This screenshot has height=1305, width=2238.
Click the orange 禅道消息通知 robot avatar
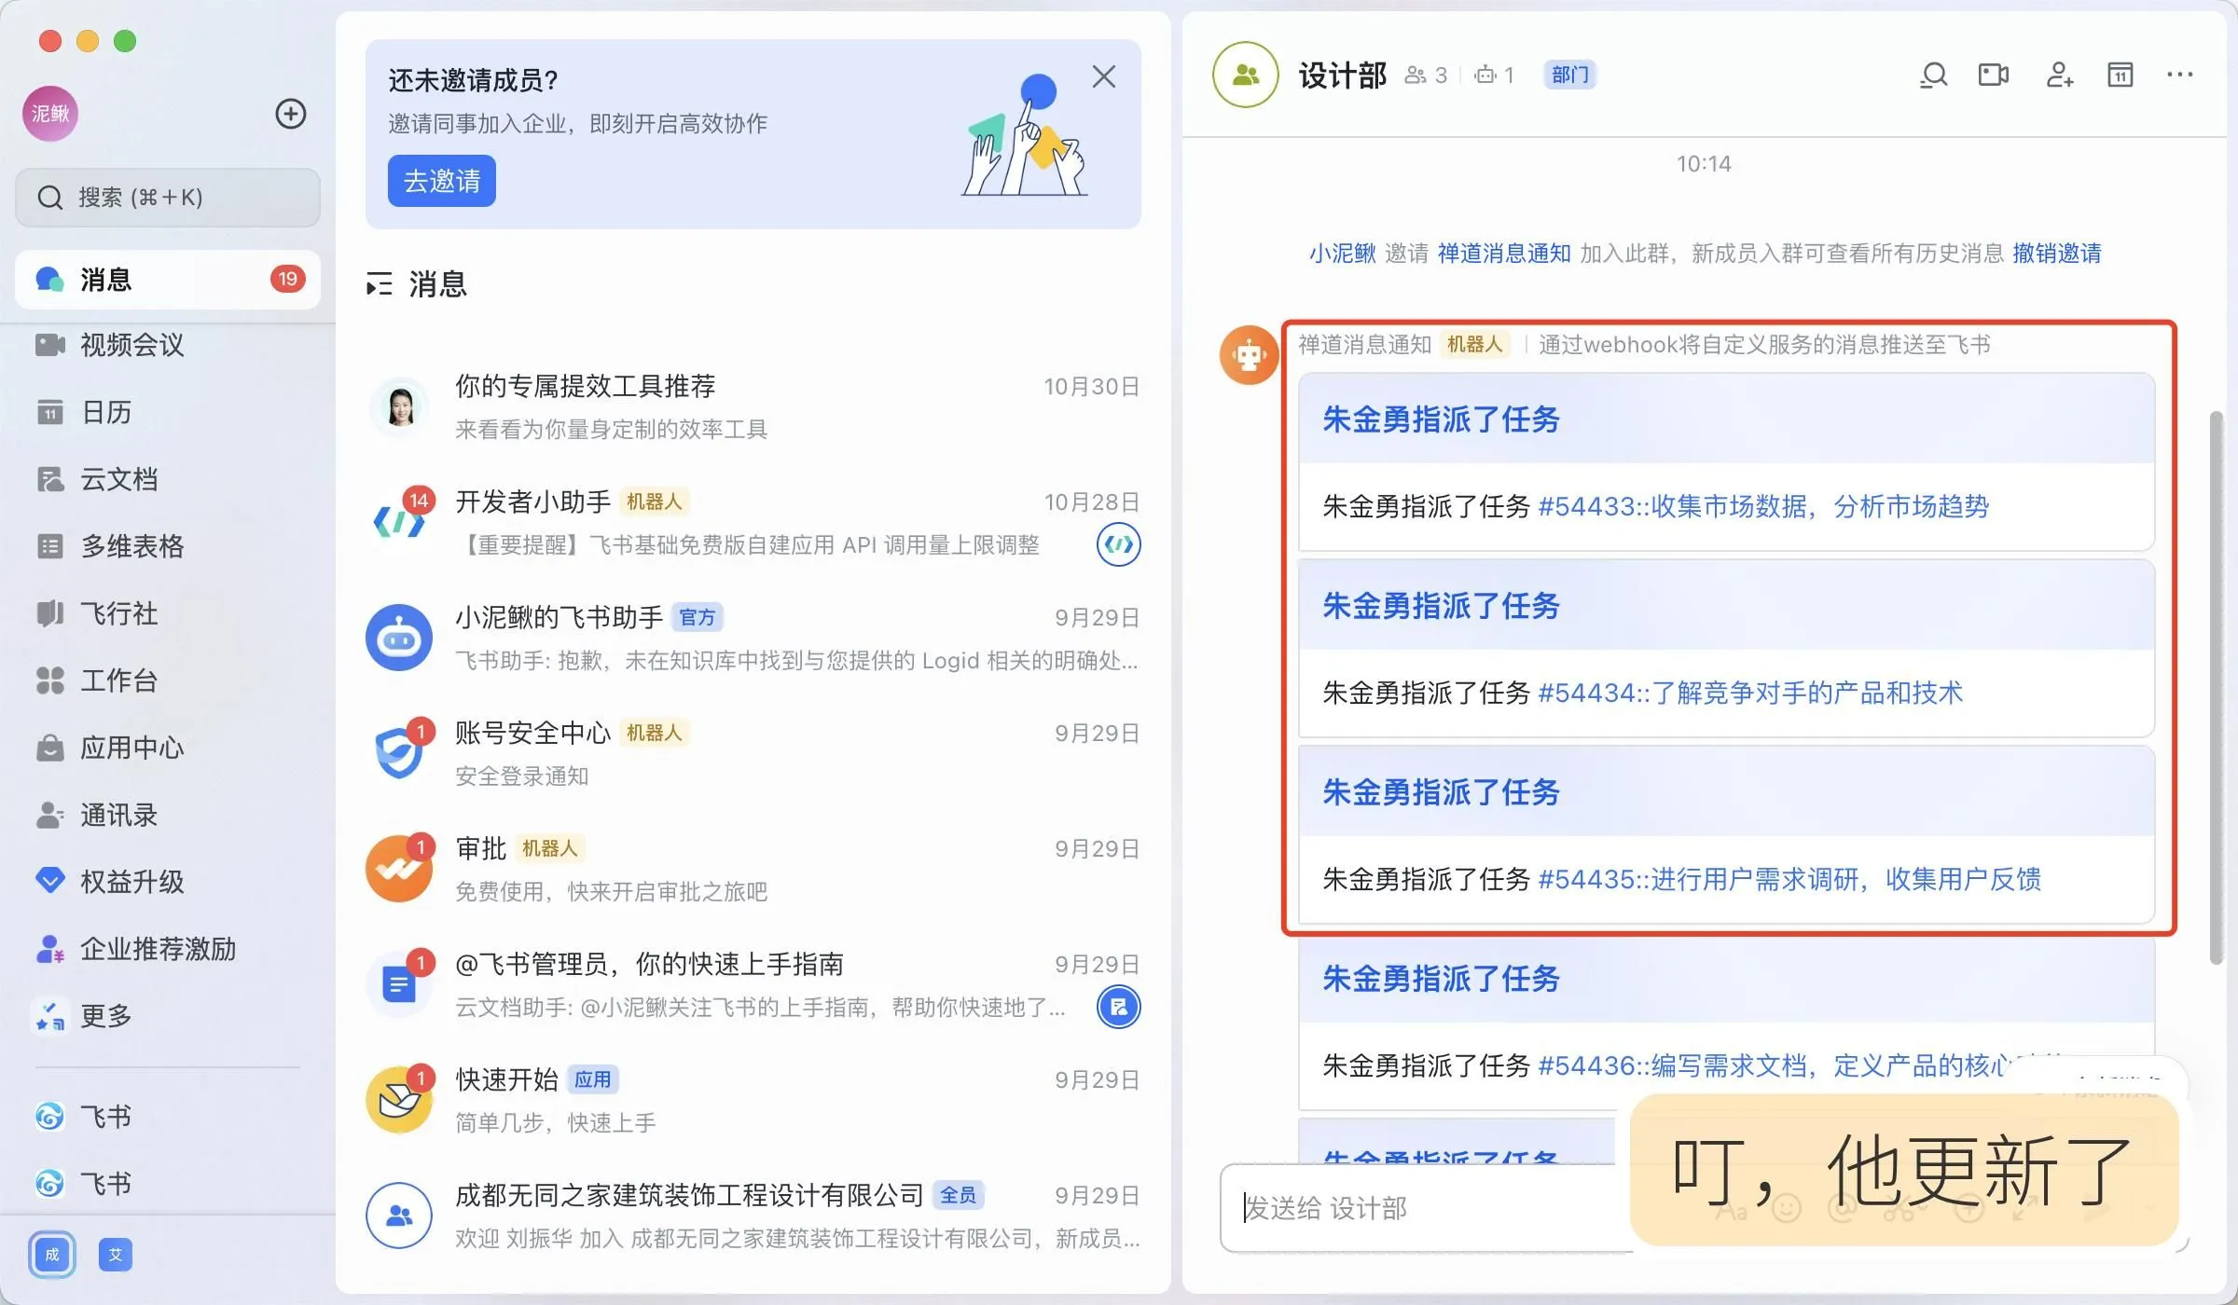(1249, 354)
